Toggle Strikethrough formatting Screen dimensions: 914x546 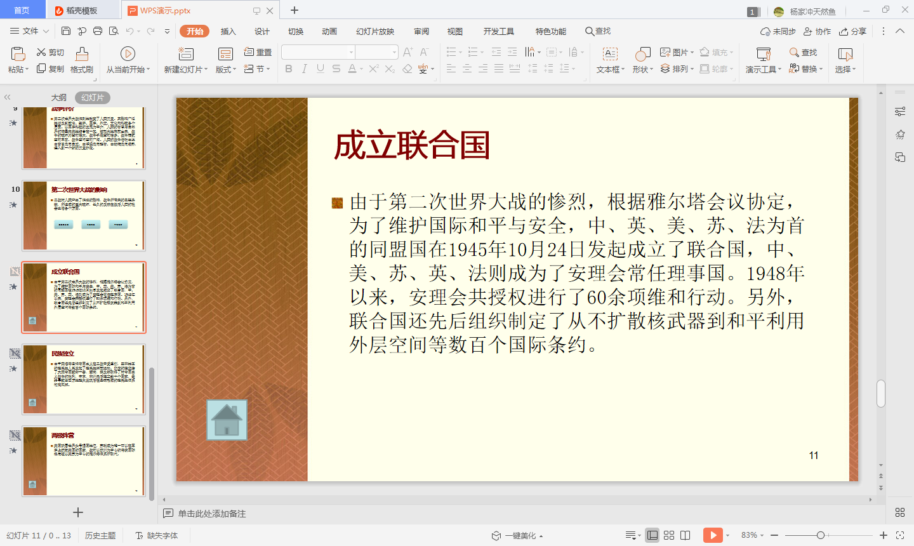pyautogui.click(x=336, y=69)
